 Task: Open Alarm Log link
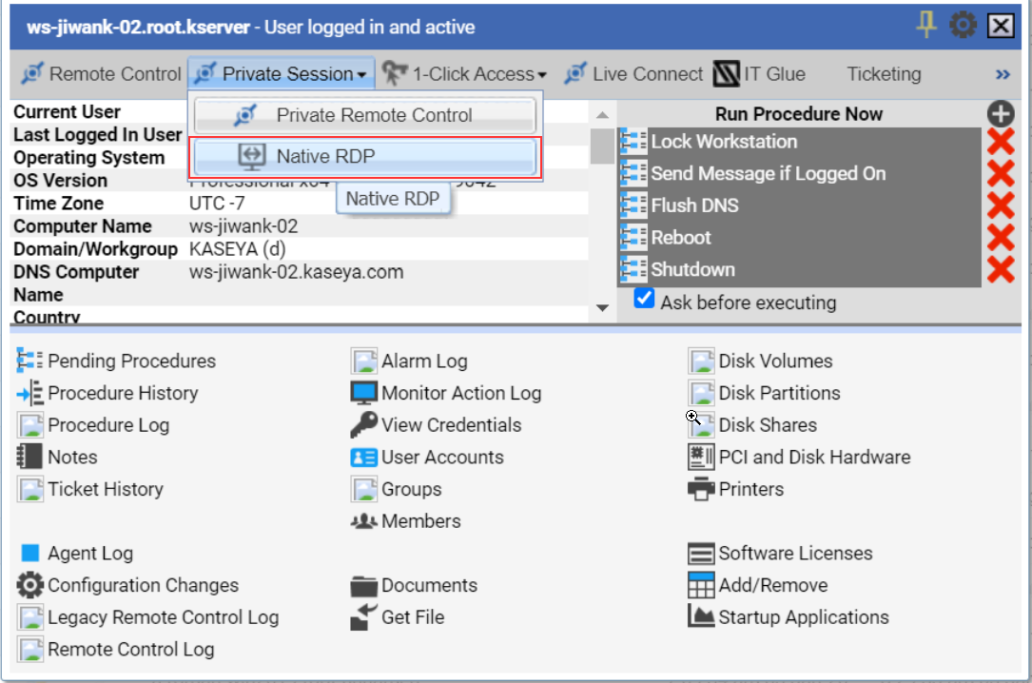424,361
